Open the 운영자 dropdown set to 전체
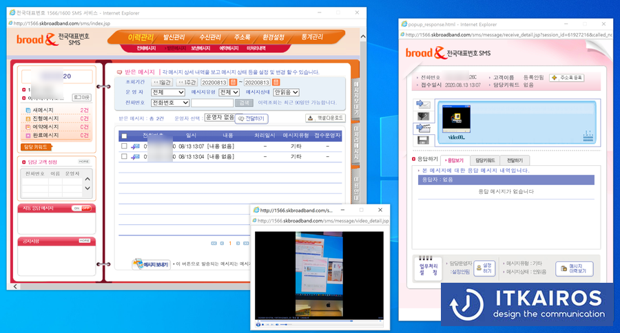This screenshot has height=333, width=620. pyautogui.click(x=168, y=92)
